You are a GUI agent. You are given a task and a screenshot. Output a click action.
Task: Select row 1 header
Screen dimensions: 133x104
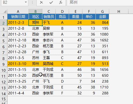tap(3, 17)
